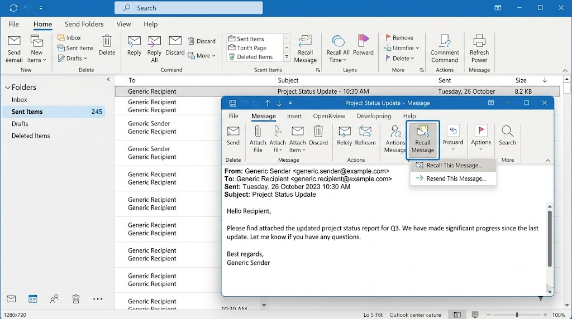Collapse the Folders tree
The height and width of the screenshot is (319, 572).
(x=8, y=88)
